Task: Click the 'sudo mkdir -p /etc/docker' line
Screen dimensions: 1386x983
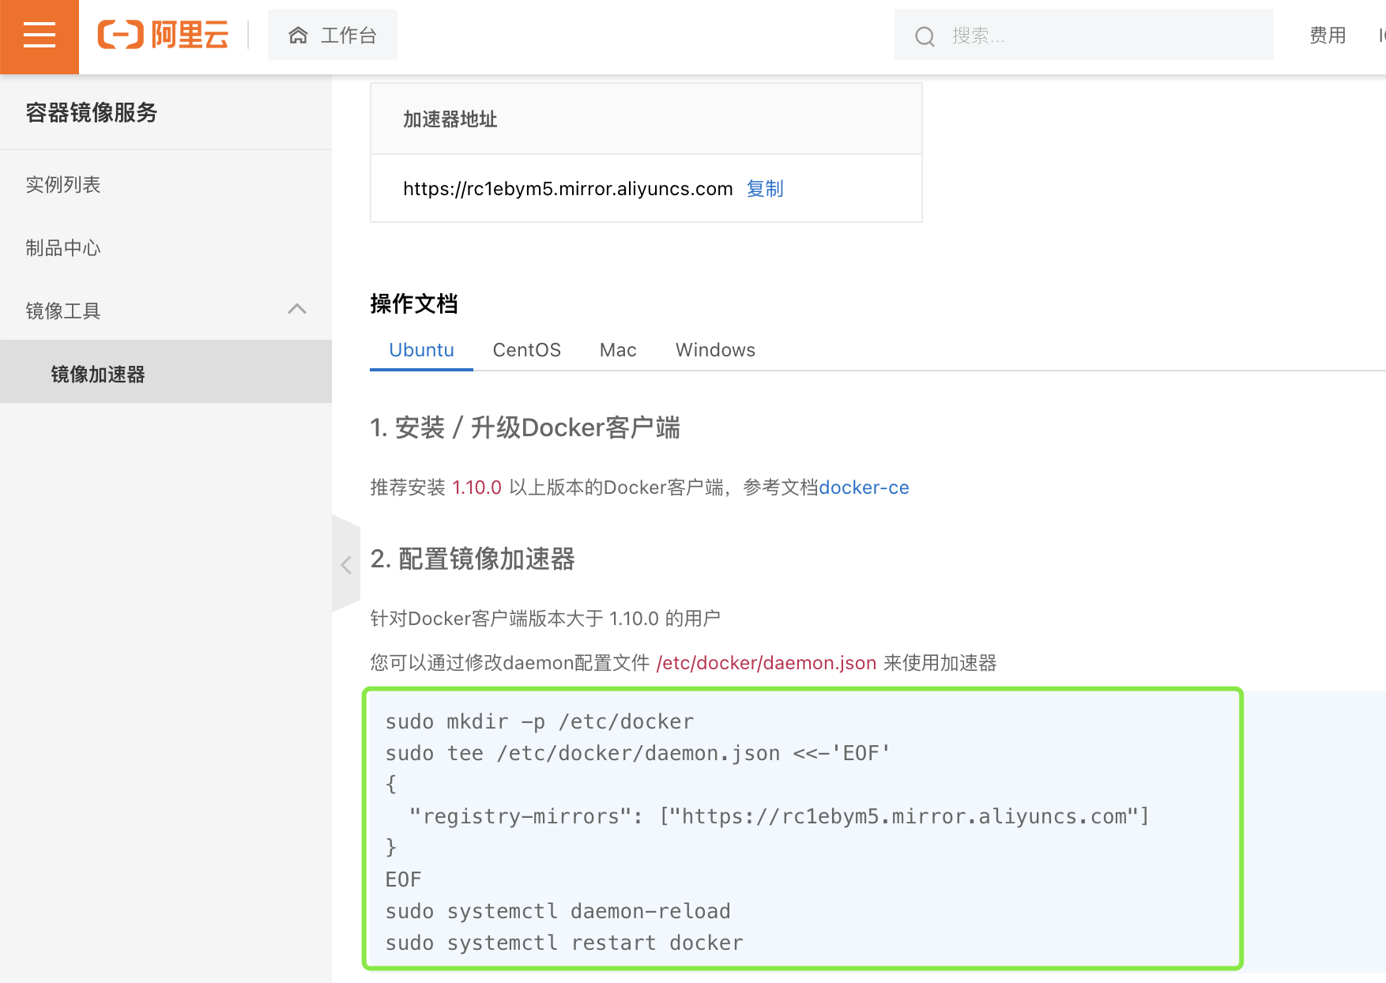Action: (540, 721)
